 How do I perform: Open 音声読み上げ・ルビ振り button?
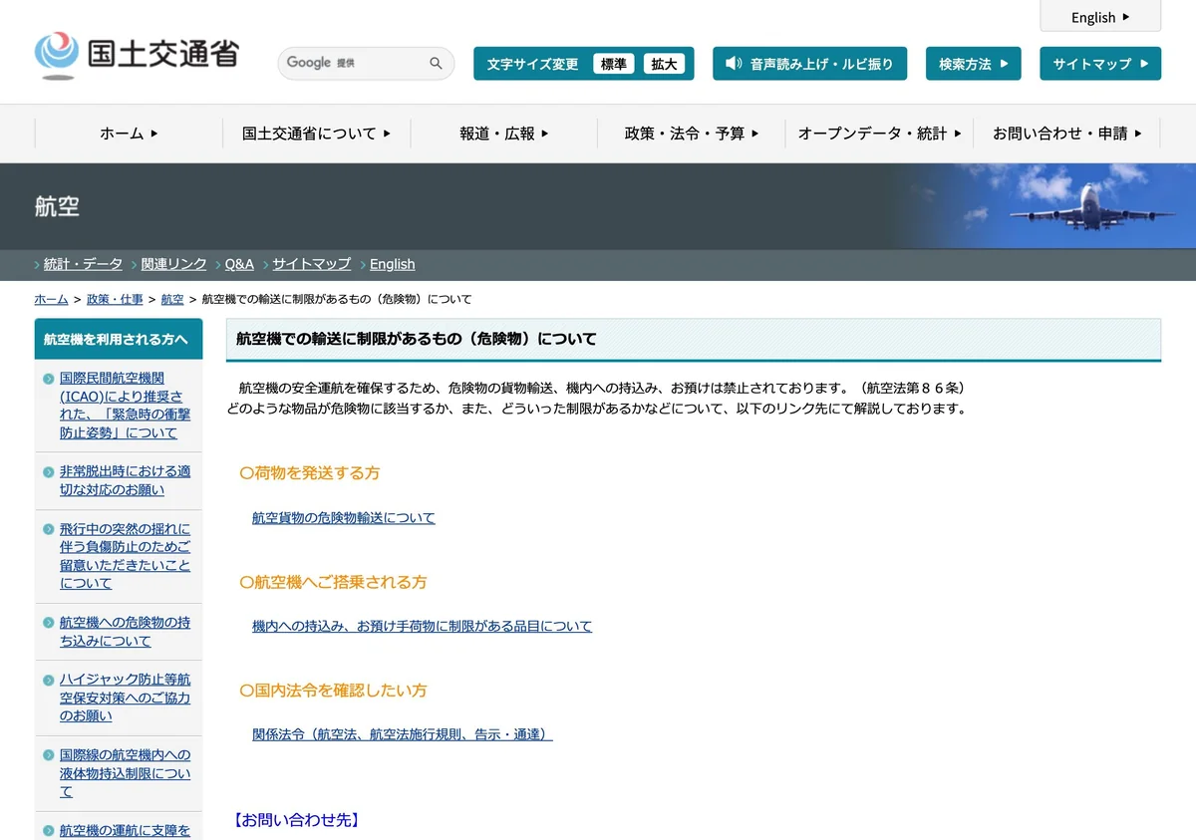pos(809,64)
